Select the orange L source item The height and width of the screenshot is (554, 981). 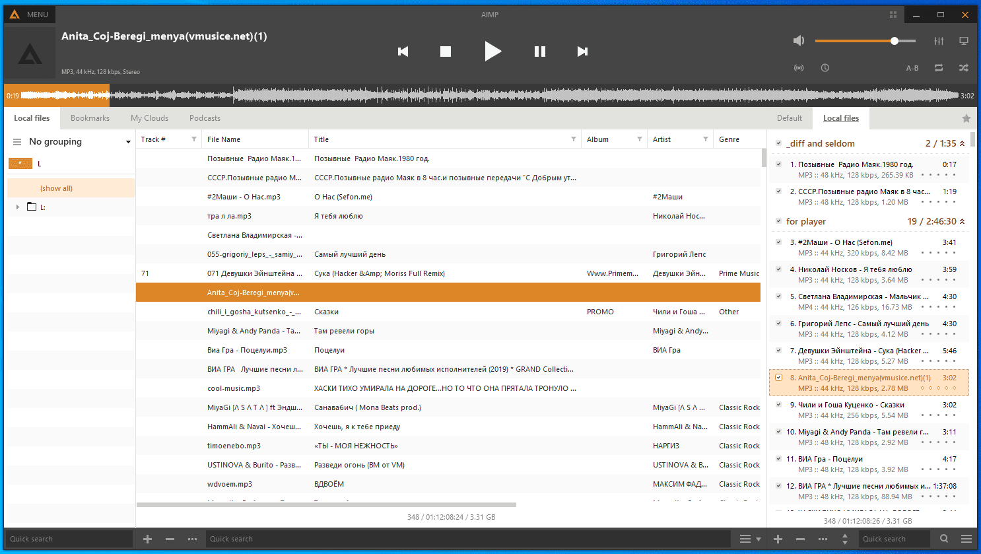click(20, 164)
